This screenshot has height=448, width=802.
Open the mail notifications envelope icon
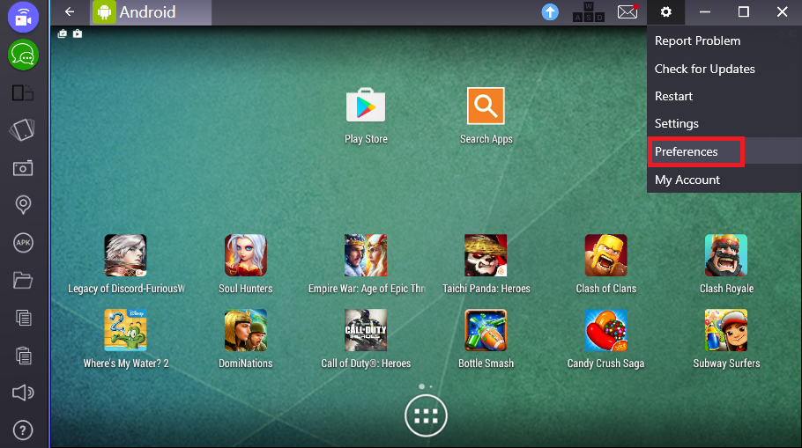tap(627, 11)
